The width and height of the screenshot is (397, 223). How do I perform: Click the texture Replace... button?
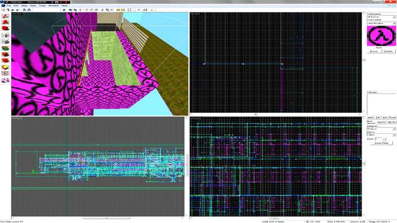[x=389, y=51]
